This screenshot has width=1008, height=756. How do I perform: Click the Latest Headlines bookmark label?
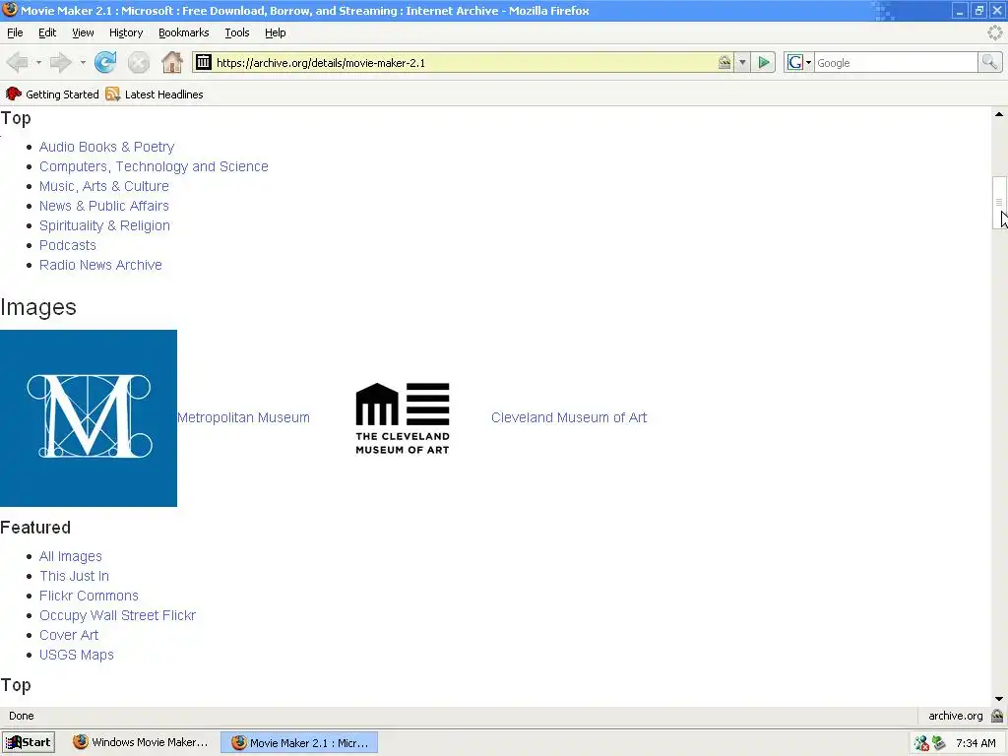pos(164,94)
